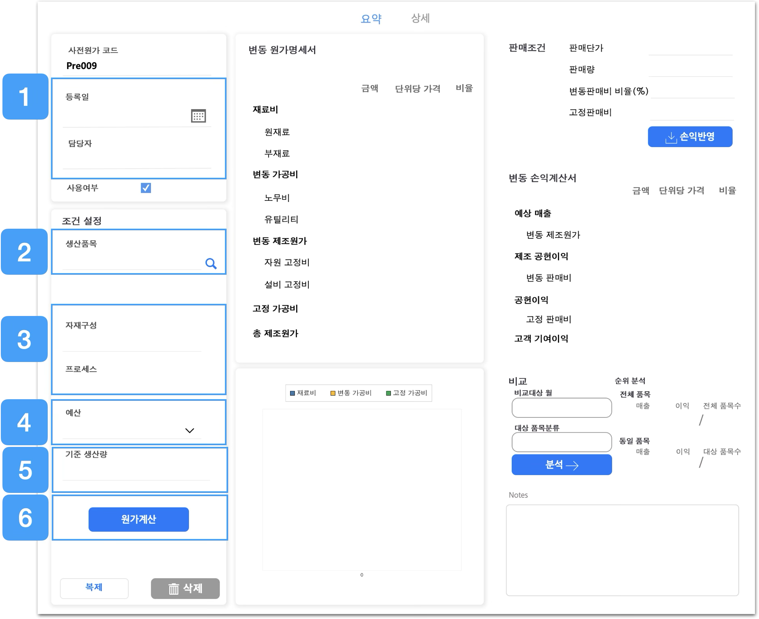Focus the 판매단가 input field
759x619 pixels.
click(691, 48)
